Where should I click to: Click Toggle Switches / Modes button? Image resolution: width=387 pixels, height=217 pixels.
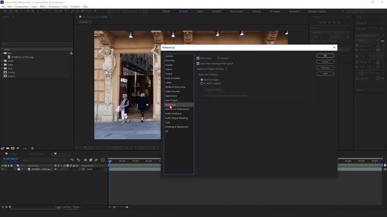(x=67, y=207)
